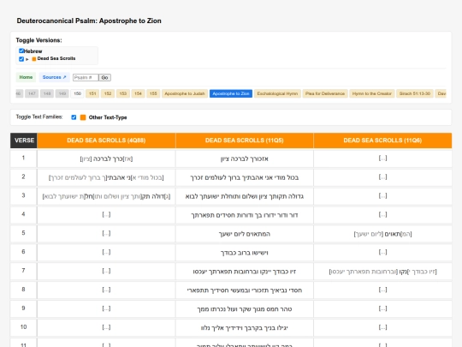Toggle the Other Text-Type checkbox

coord(74,117)
